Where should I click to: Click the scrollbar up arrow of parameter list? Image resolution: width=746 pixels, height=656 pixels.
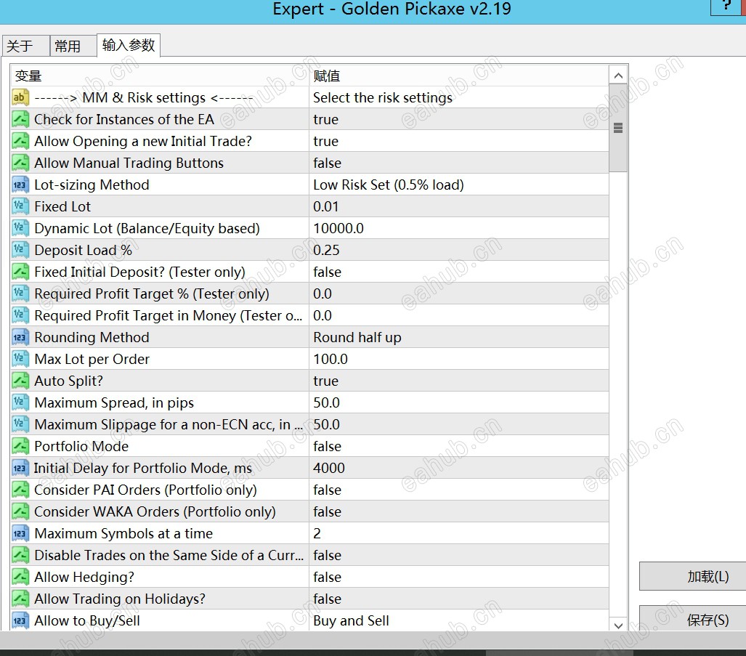click(x=618, y=75)
